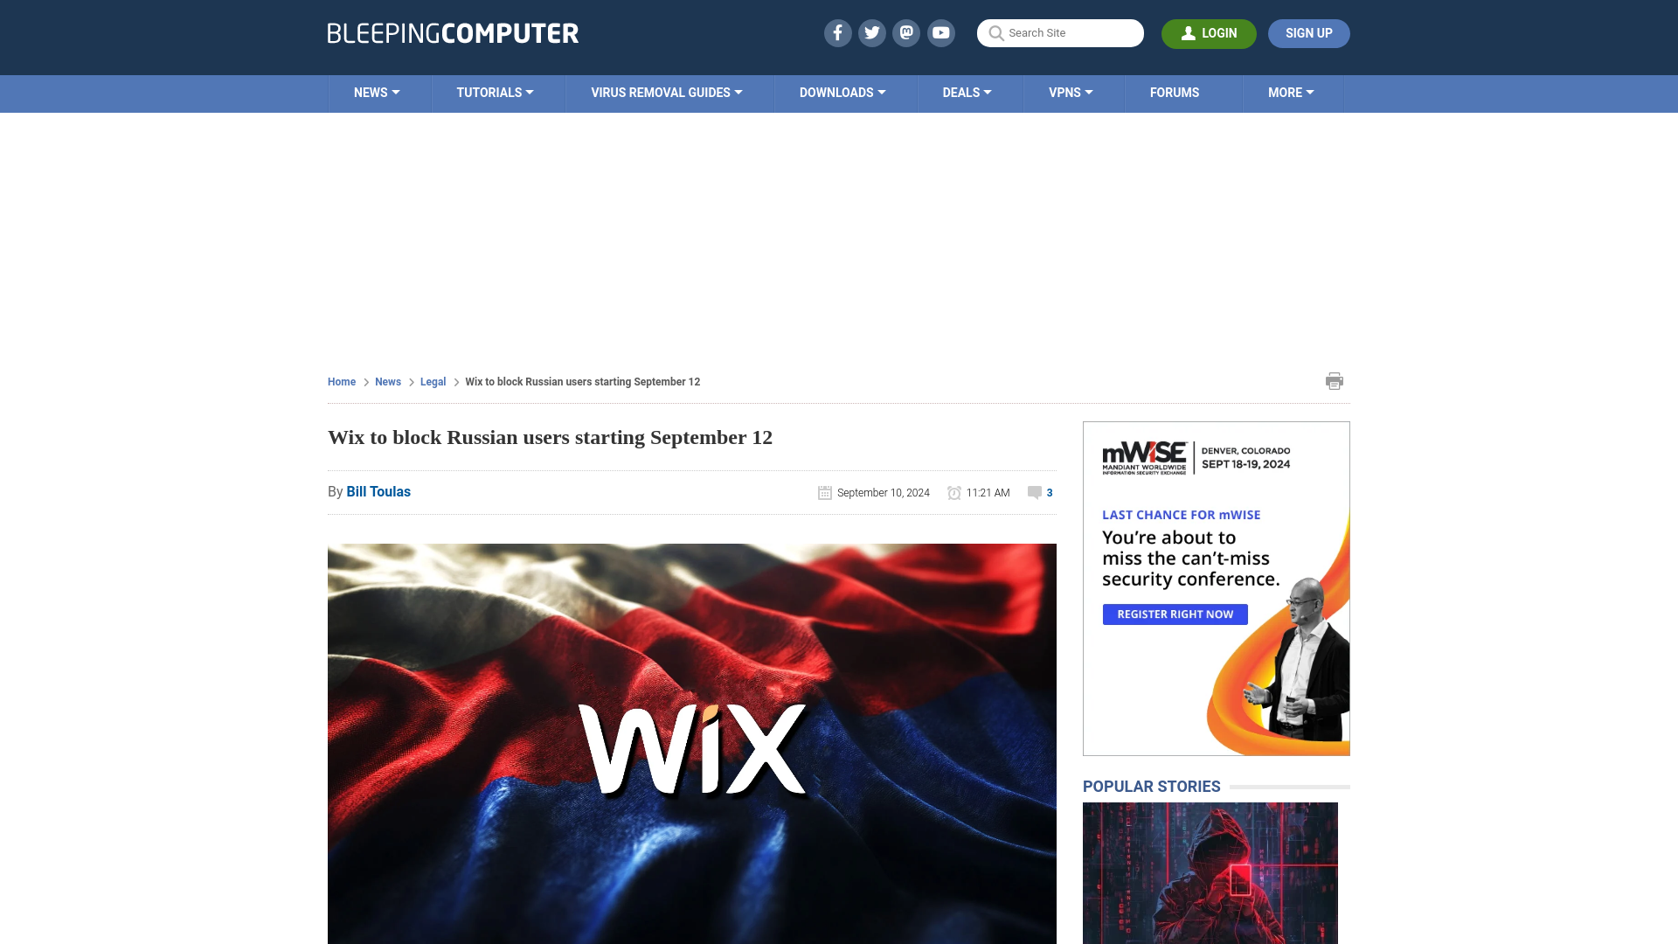Image resolution: width=1678 pixels, height=944 pixels.
Task: Click the YouTube icon in the header
Action: (x=941, y=32)
